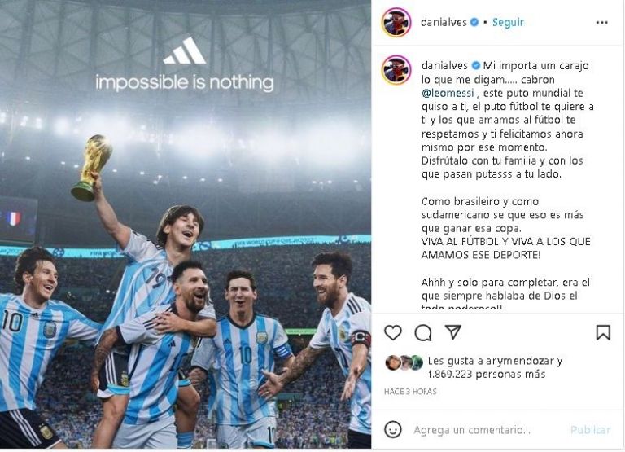Click the verified badge next to header username
The width and height of the screenshot is (625, 452).
pyautogui.click(x=474, y=22)
